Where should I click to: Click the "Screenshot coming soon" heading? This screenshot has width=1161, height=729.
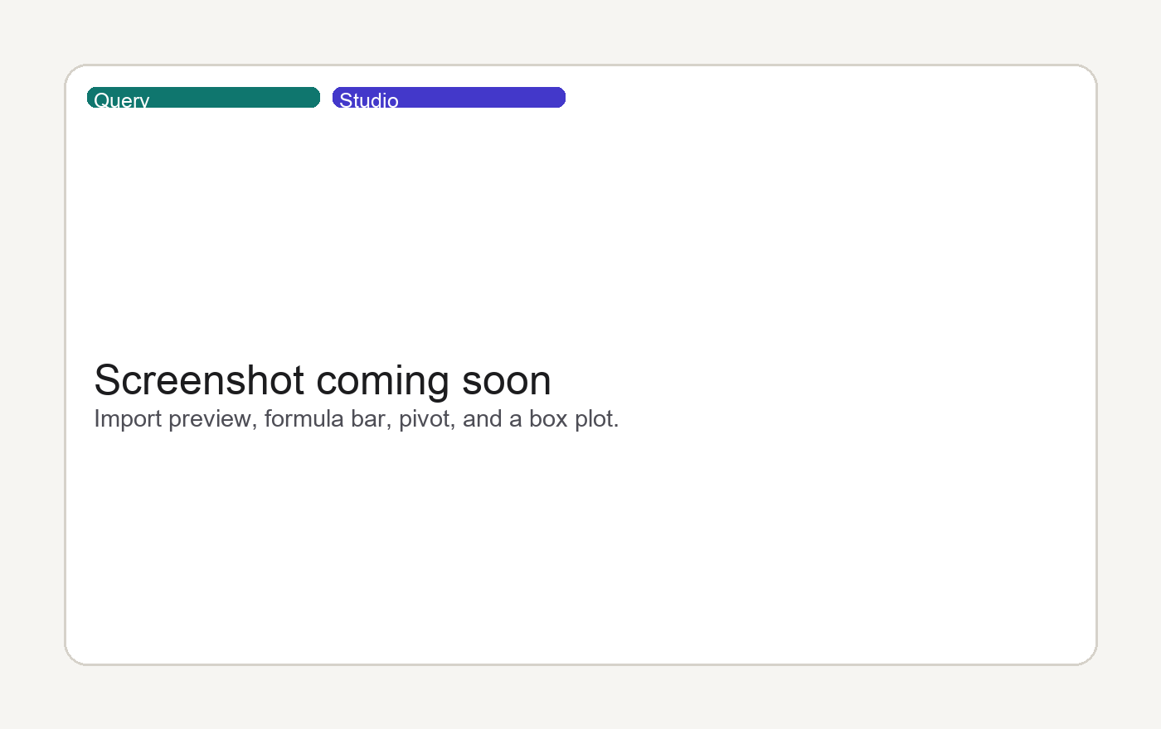[323, 380]
